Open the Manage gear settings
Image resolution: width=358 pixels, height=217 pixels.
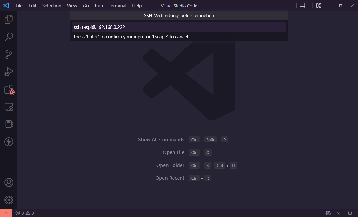pos(9,200)
